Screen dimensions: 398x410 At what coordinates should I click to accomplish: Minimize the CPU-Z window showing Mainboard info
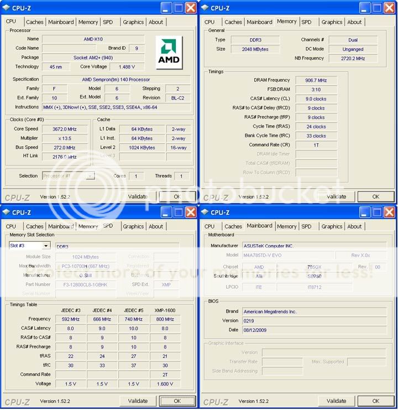click(364, 212)
